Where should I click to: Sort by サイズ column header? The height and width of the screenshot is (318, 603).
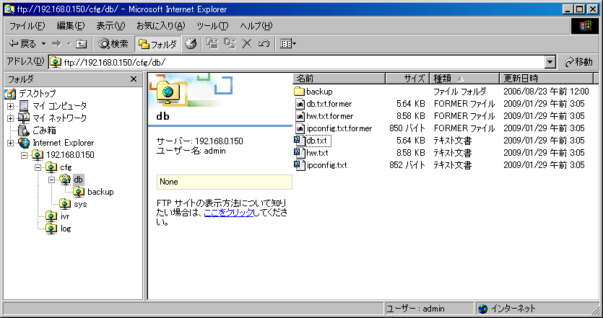[x=407, y=79]
